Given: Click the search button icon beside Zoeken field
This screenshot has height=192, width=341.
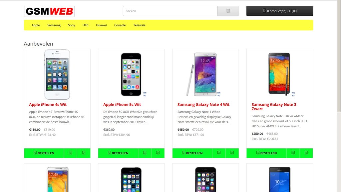Looking at the screenshot, I should pyautogui.click(x=228, y=11).
